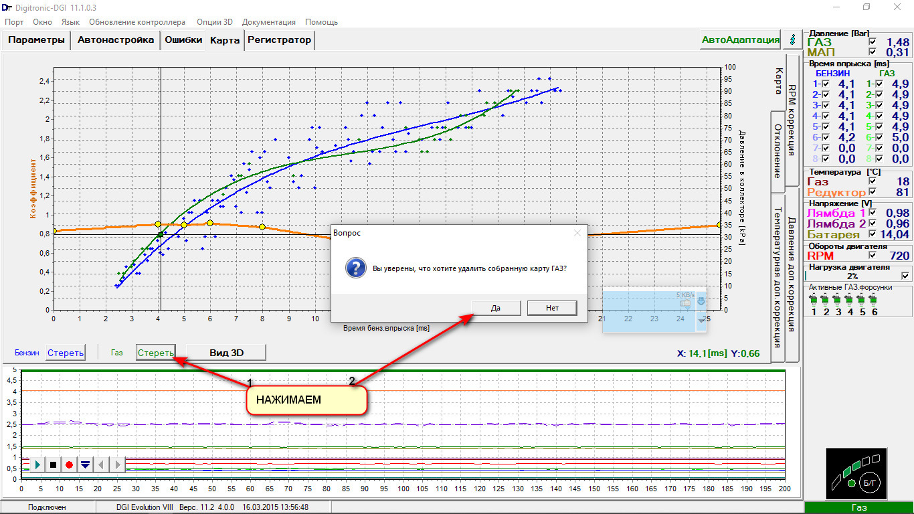
Task: Start recording with the red record button
Action: click(x=69, y=464)
